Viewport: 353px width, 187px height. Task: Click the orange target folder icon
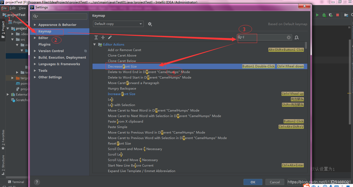(x=18, y=78)
